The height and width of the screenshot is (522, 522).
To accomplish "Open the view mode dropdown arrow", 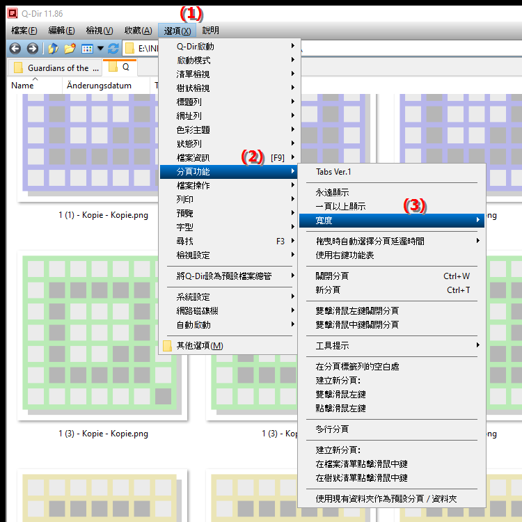I will pyautogui.click(x=100, y=49).
